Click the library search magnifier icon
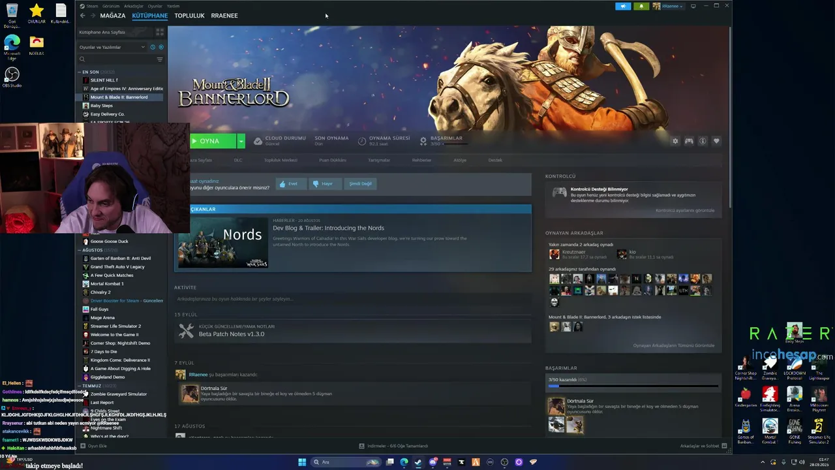Screen dimensions: 835x470 pyautogui.click(x=82, y=59)
